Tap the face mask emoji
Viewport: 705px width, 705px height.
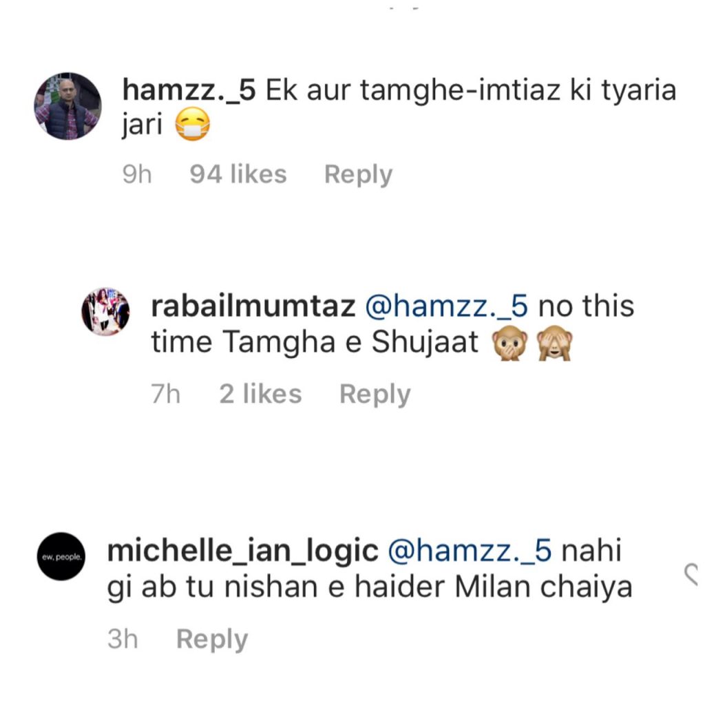[193, 124]
